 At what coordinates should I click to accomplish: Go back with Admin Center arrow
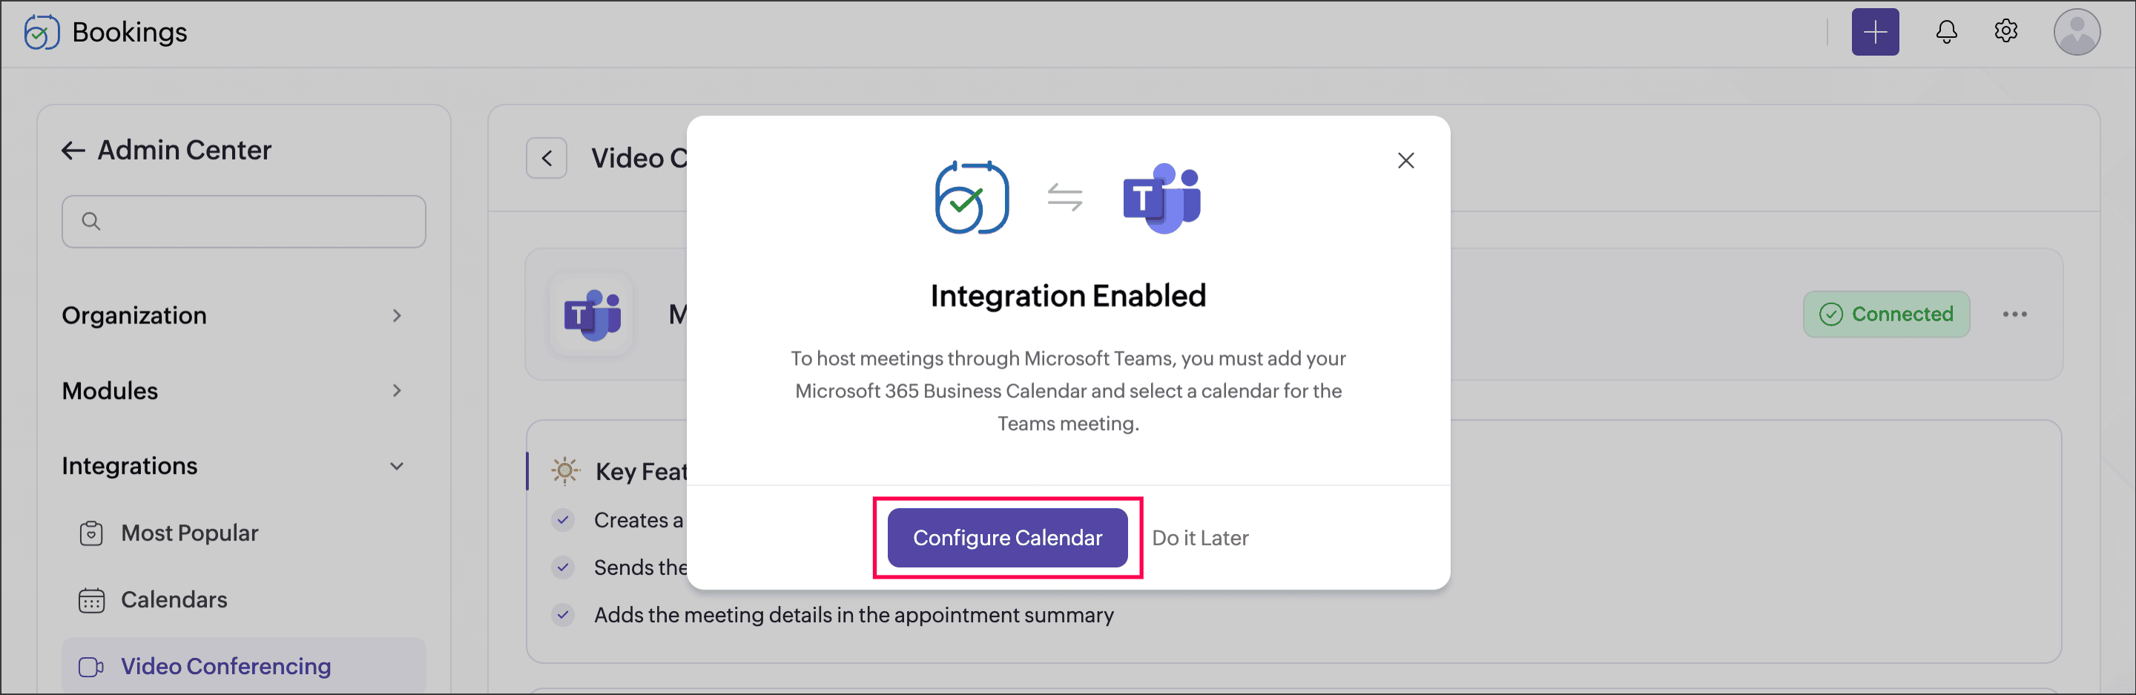tap(73, 150)
